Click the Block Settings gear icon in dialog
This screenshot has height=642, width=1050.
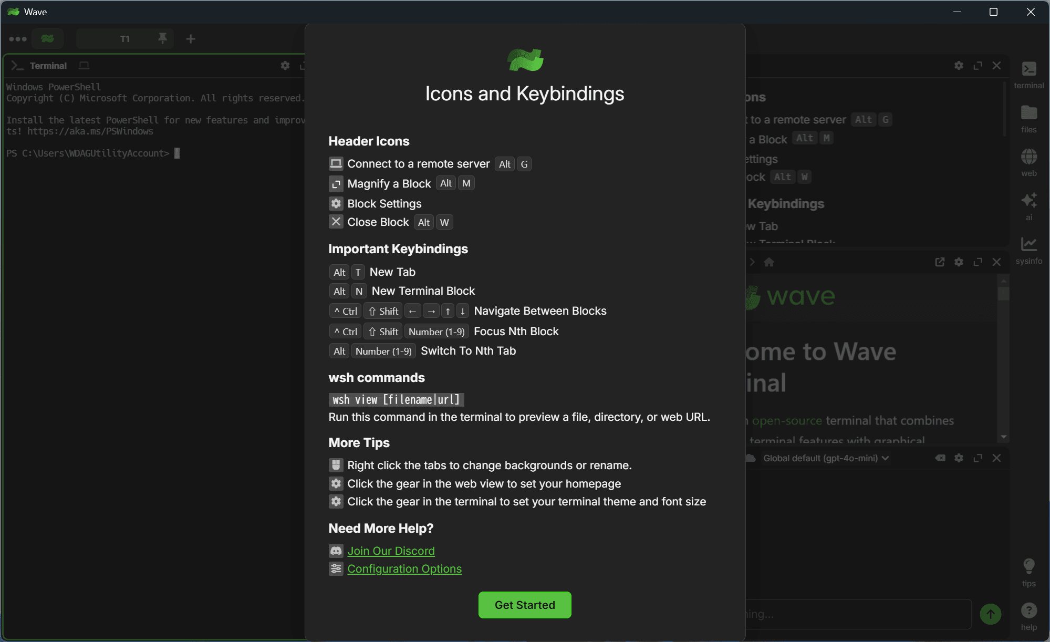click(336, 203)
